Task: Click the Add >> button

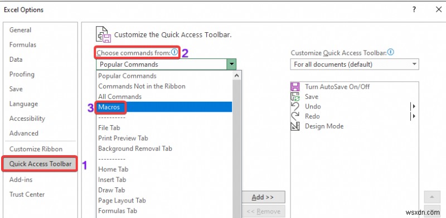Action: (263, 197)
